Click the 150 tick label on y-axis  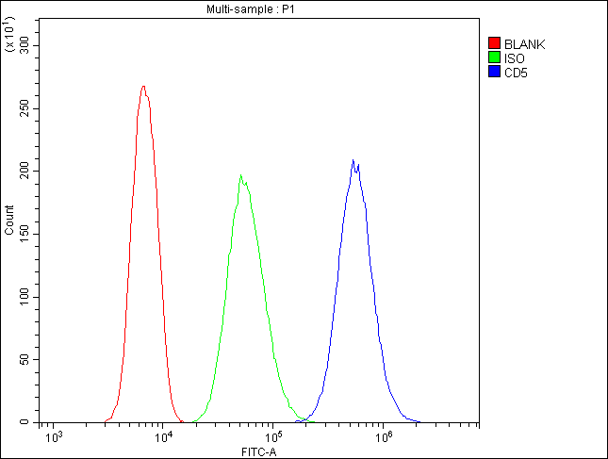pos(25,234)
